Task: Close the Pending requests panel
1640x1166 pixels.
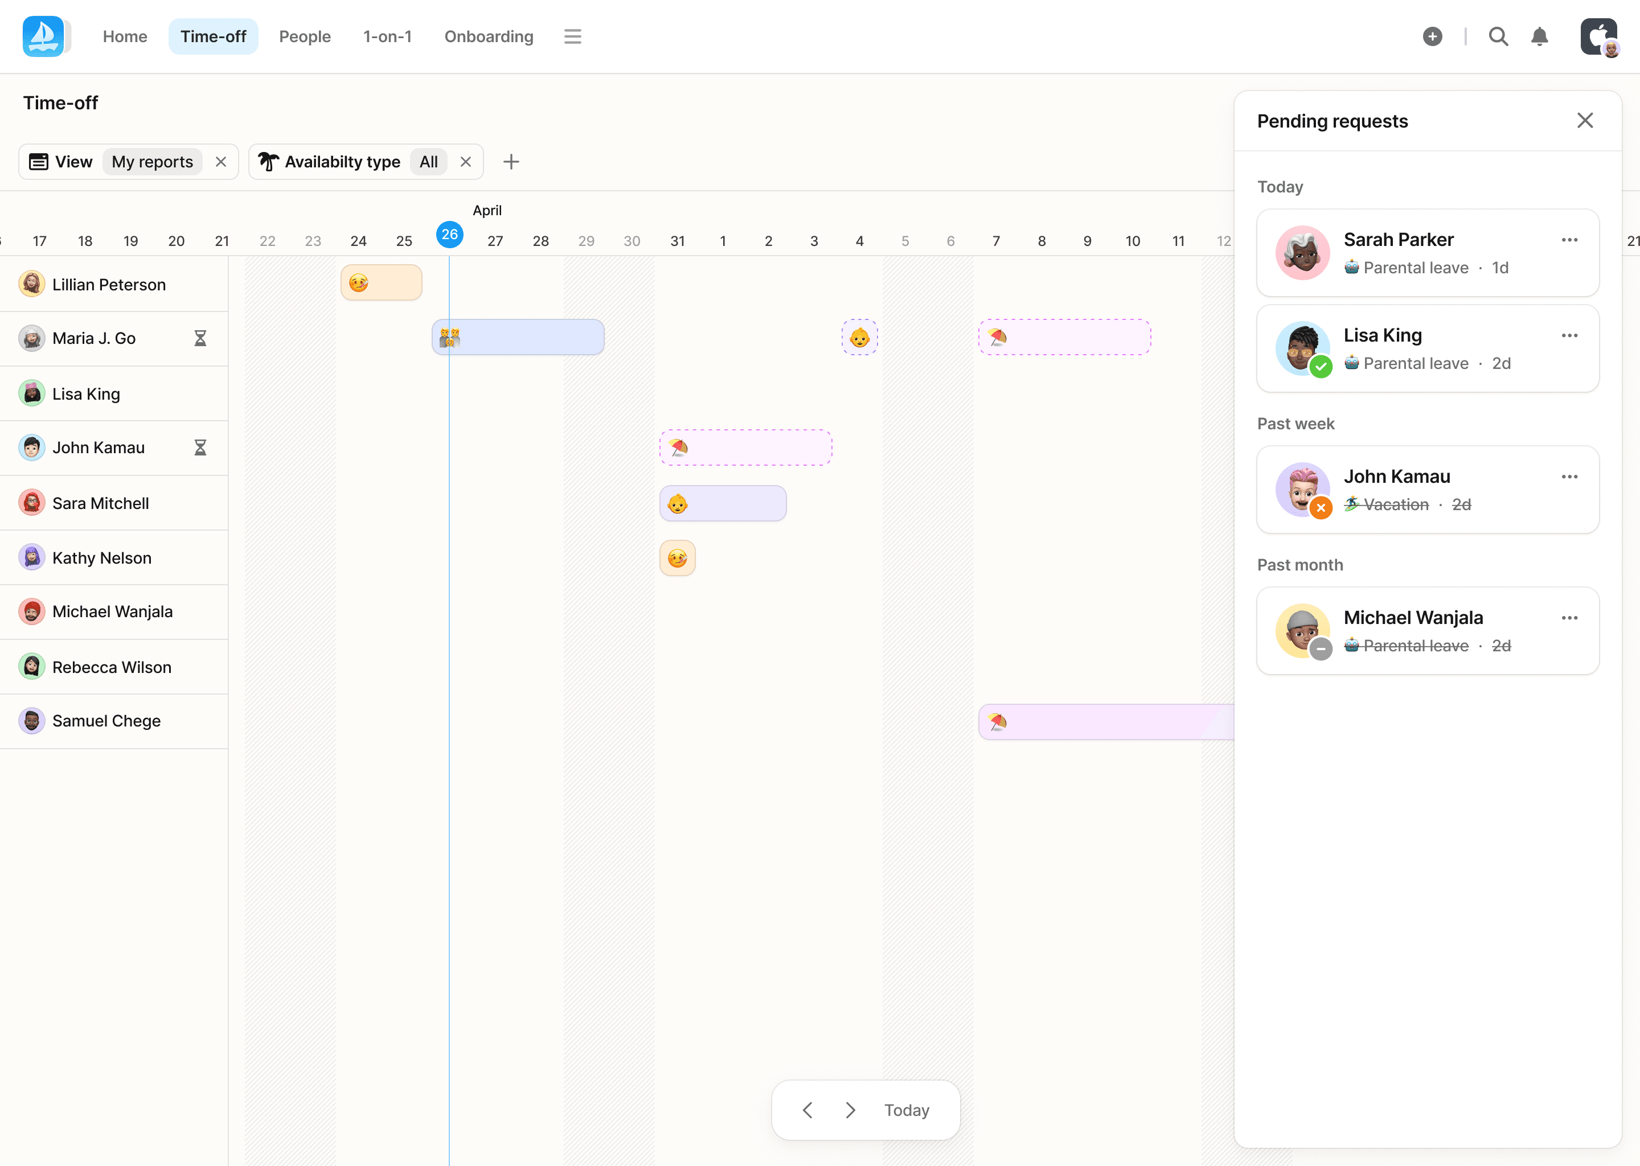Action: (x=1585, y=121)
